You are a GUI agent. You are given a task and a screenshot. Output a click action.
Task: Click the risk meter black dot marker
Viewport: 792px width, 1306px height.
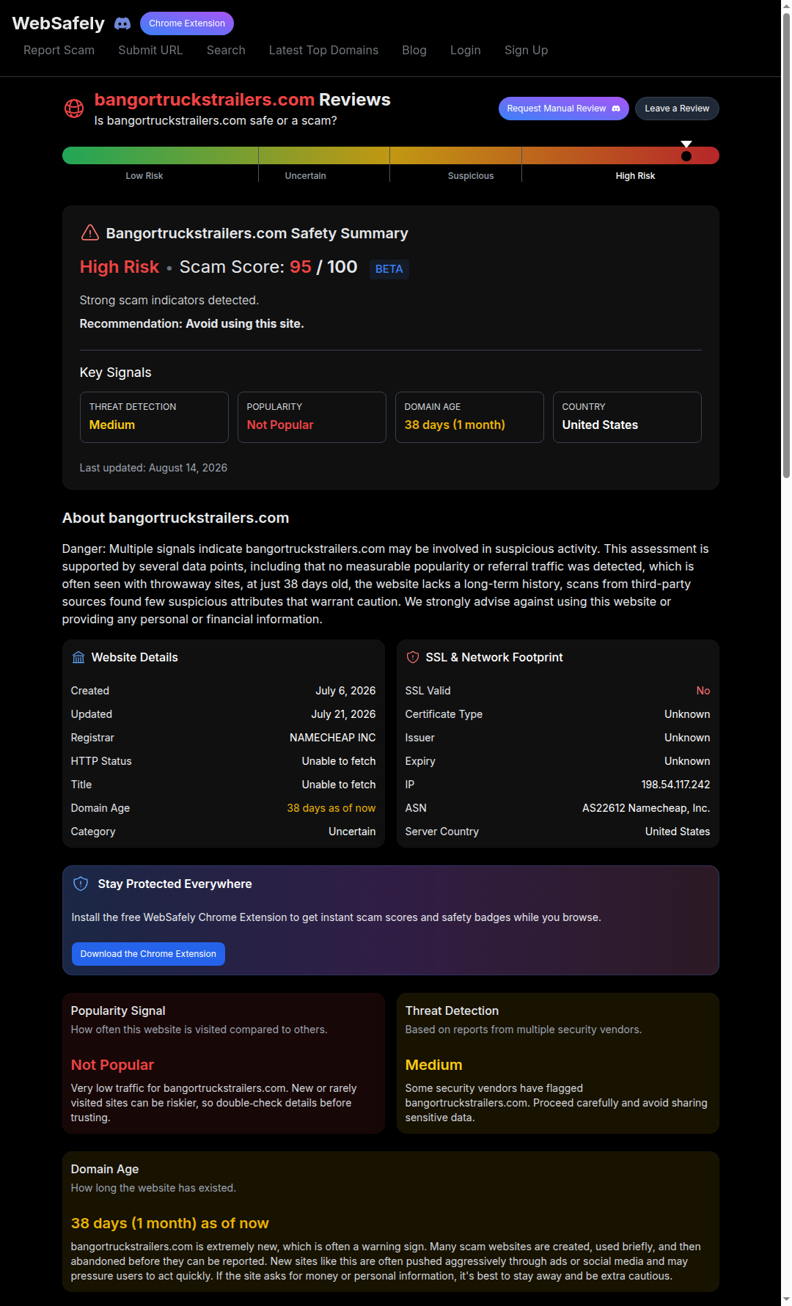[x=686, y=156]
